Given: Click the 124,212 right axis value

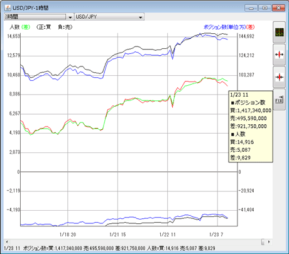Looking at the screenshot, I should [246, 55].
